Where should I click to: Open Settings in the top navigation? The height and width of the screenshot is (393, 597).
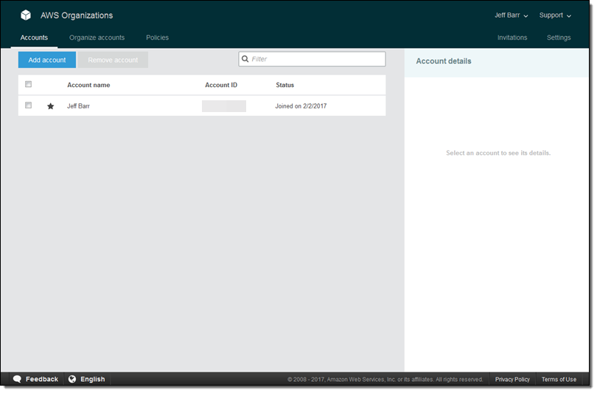tap(558, 38)
